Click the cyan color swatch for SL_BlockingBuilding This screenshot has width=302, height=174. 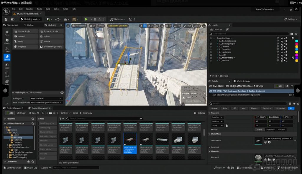tap(297, 41)
